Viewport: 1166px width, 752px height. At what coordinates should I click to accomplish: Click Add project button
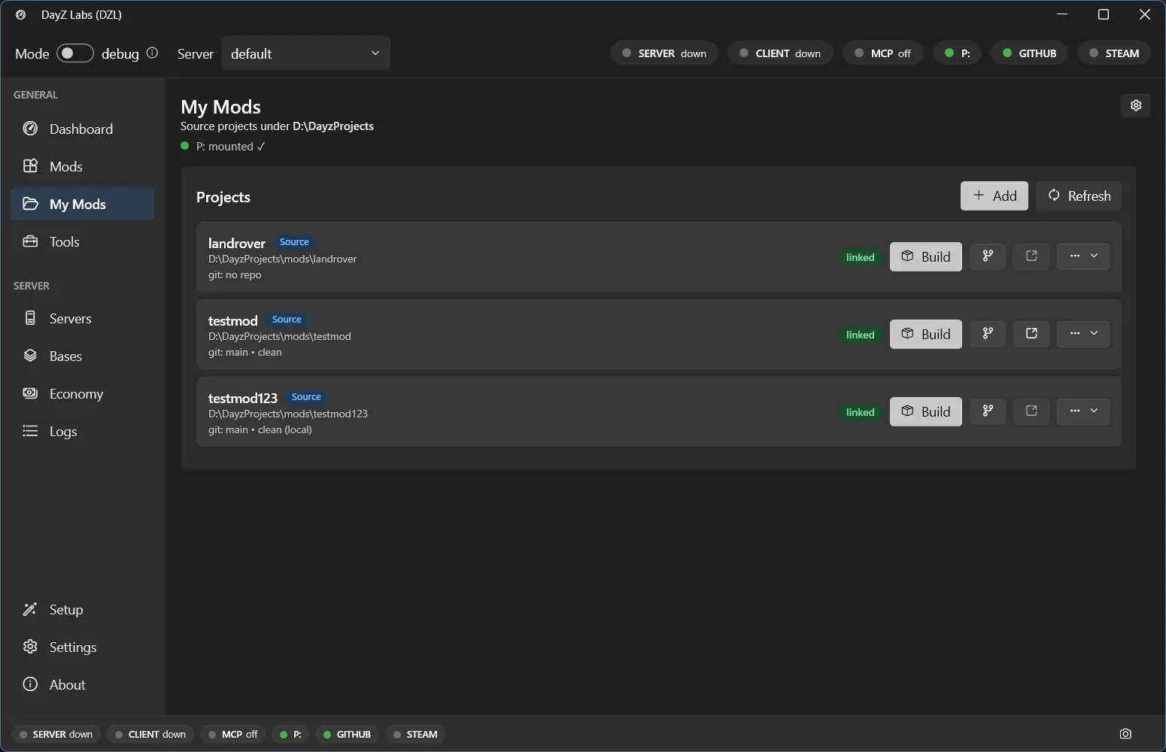(x=994, y=196)
